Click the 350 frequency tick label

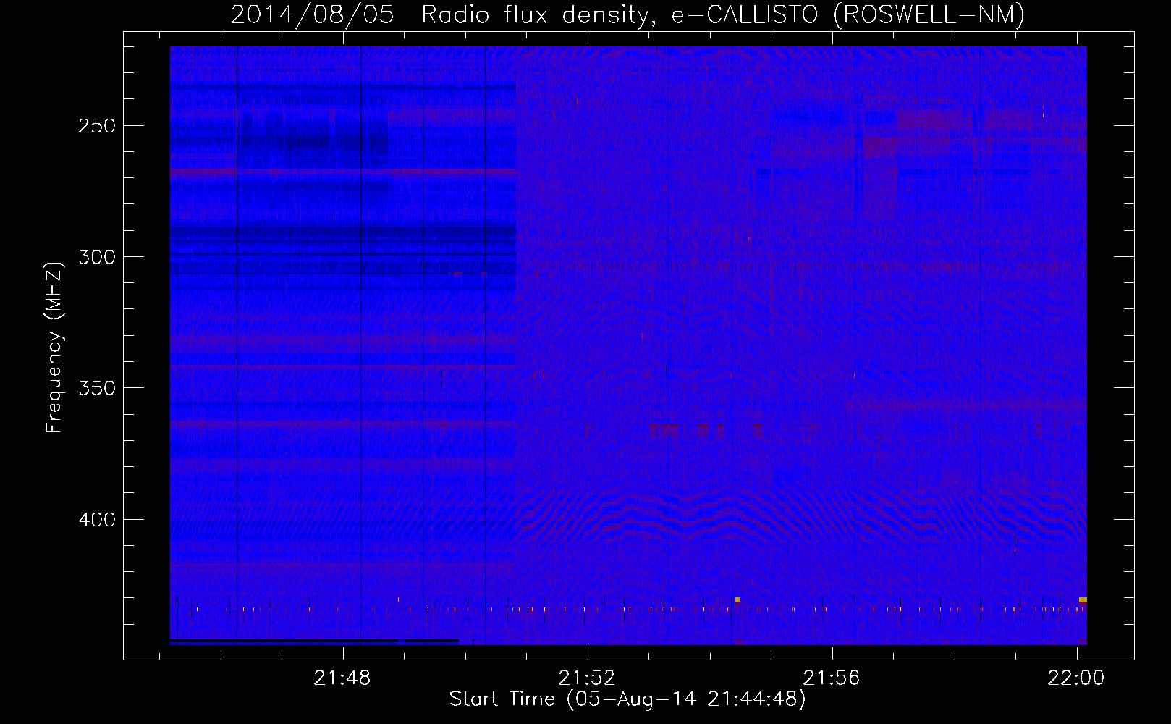click(97, 388)
